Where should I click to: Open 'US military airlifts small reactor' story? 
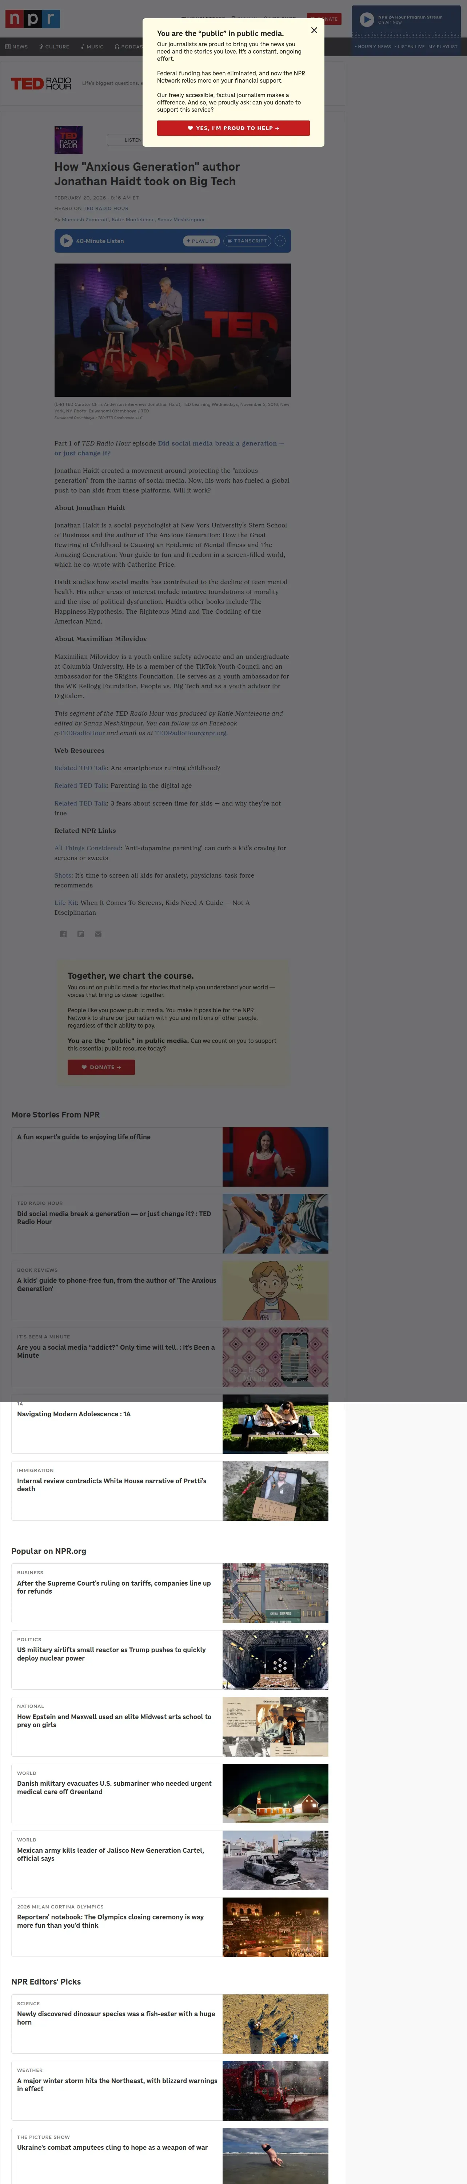click(112, 1654)
